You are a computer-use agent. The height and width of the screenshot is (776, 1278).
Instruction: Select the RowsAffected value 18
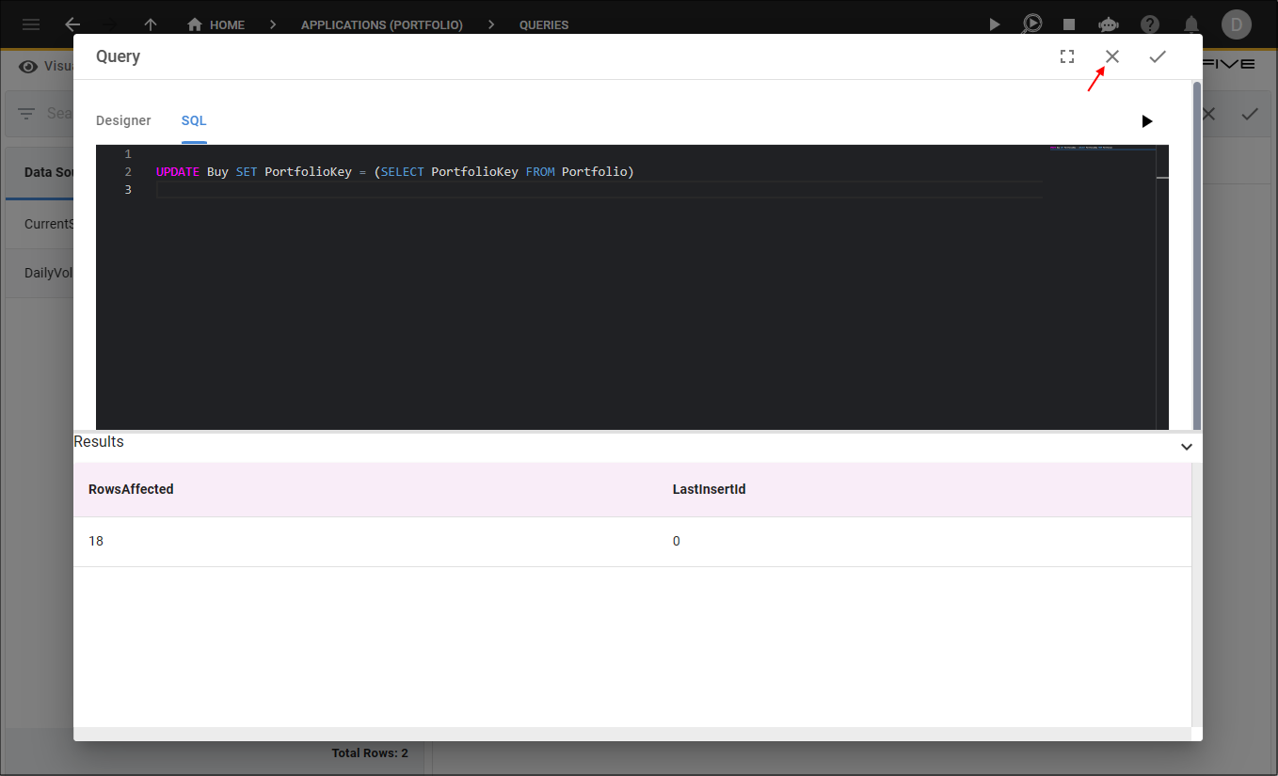[x=96, y=541]
